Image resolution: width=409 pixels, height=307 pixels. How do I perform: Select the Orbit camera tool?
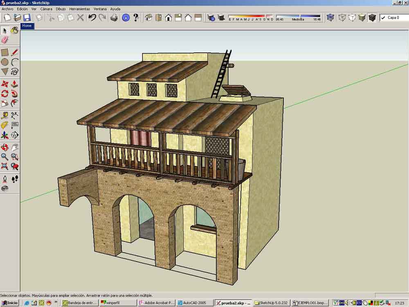pos(4,147)
